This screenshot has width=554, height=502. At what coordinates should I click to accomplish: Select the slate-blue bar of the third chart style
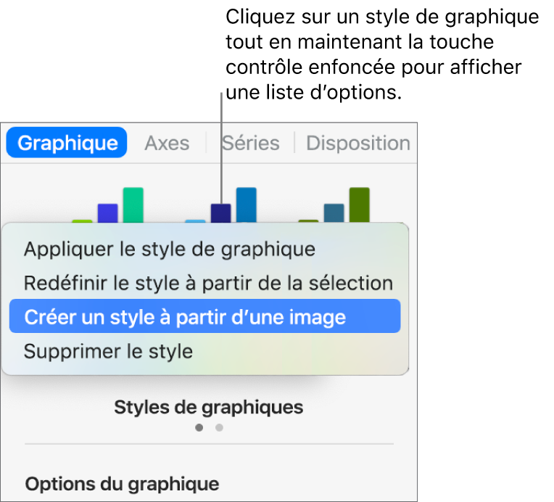(334, 213)
